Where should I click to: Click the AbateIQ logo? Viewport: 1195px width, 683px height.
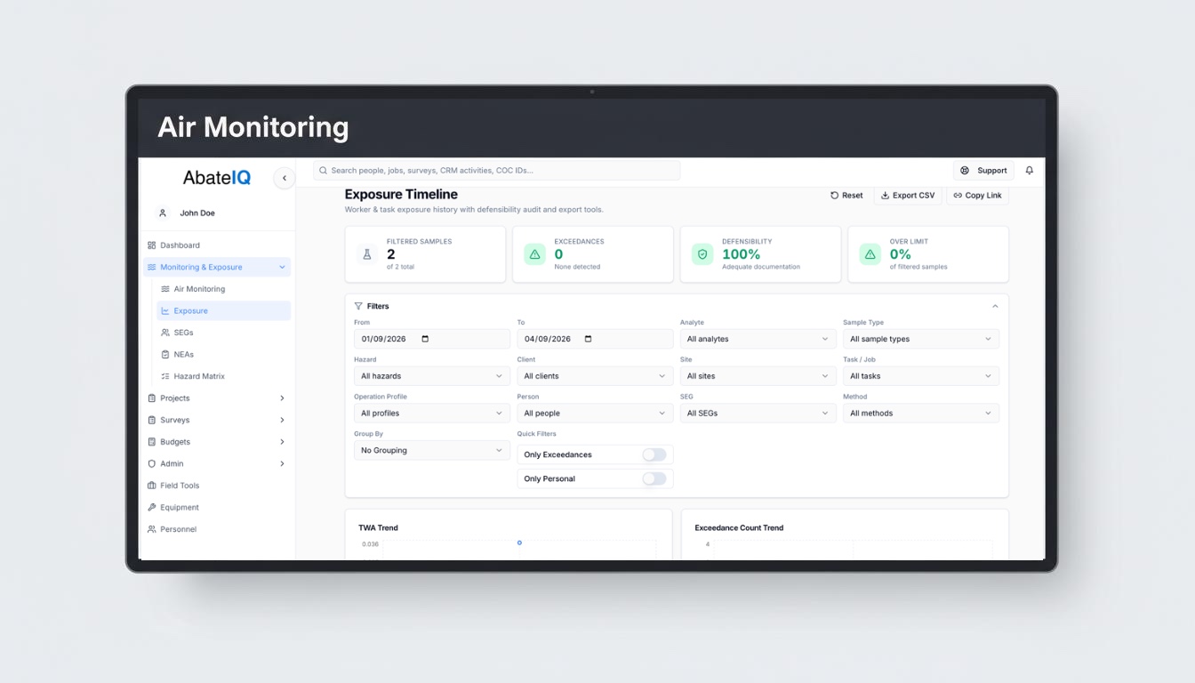point(217,178)
